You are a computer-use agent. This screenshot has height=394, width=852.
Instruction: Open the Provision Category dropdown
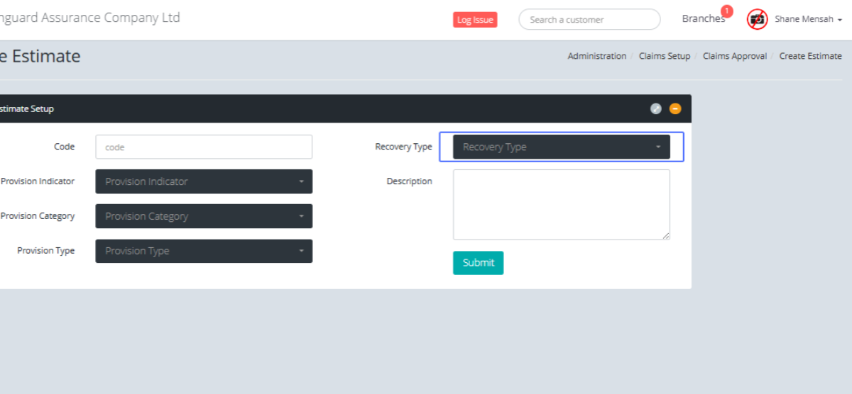204,216
